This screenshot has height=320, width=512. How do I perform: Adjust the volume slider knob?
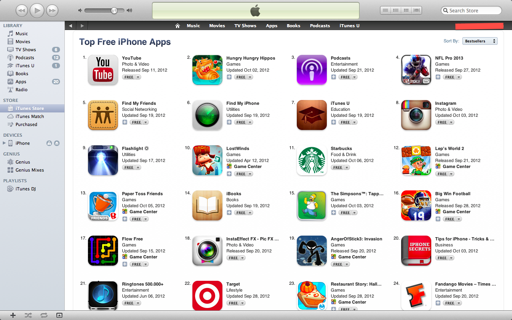(114, 10)
